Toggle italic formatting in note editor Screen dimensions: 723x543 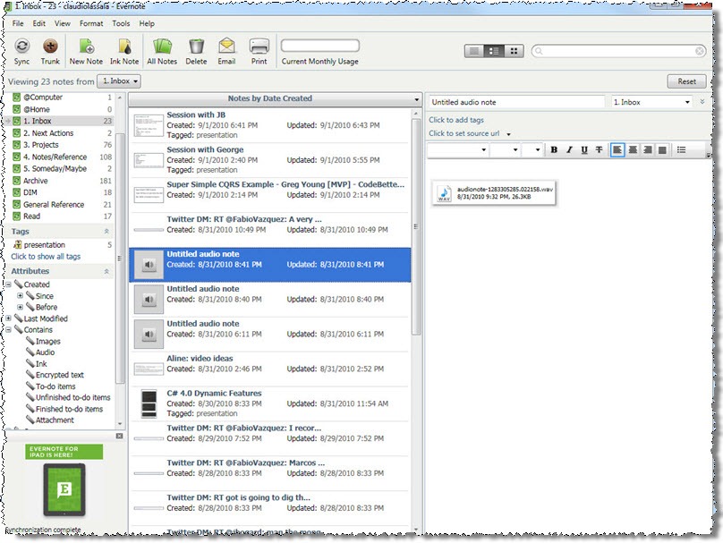pyautogui.click(x=569, y=149)
